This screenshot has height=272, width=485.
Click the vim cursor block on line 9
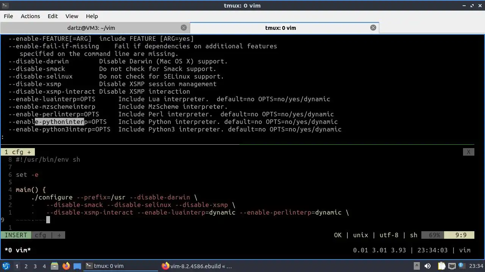[48, 220]
